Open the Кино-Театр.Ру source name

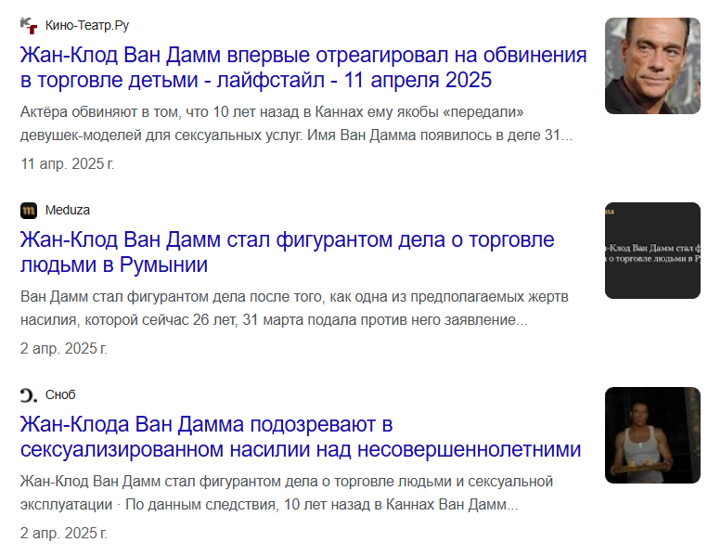coord(87,25)
